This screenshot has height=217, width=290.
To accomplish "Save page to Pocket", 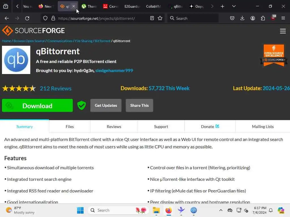I will tap(232, 18).
